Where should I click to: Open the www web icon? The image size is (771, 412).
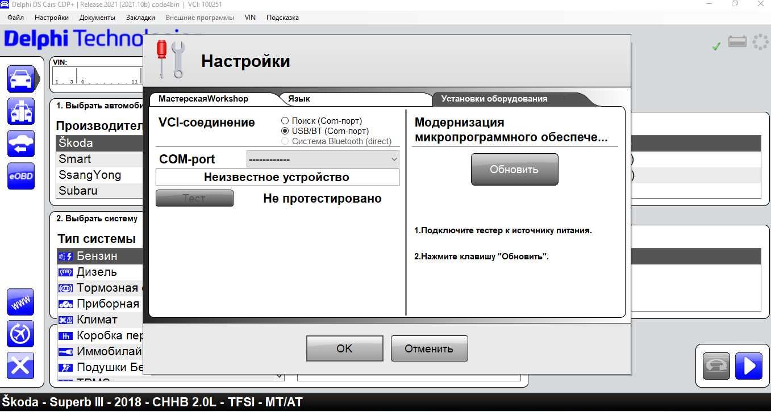[21, 302]
